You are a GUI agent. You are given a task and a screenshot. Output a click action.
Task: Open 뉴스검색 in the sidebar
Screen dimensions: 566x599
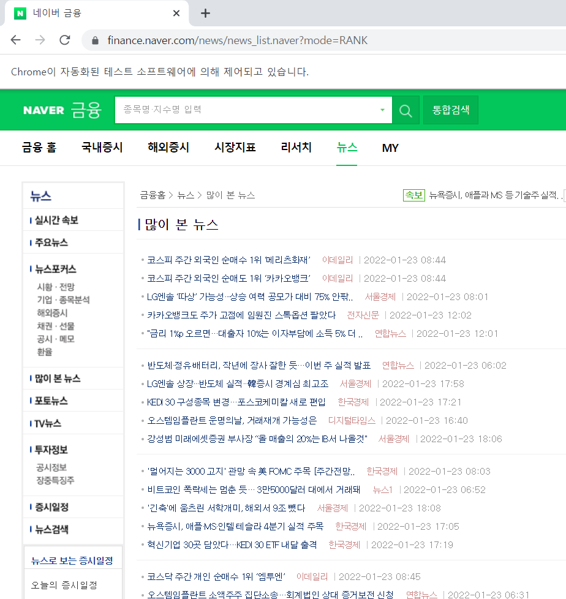pyautogui.click(x=51, y=529)
